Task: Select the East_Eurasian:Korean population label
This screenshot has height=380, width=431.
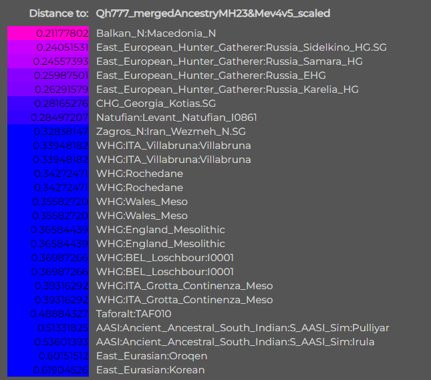Action: tap(150, 370)
